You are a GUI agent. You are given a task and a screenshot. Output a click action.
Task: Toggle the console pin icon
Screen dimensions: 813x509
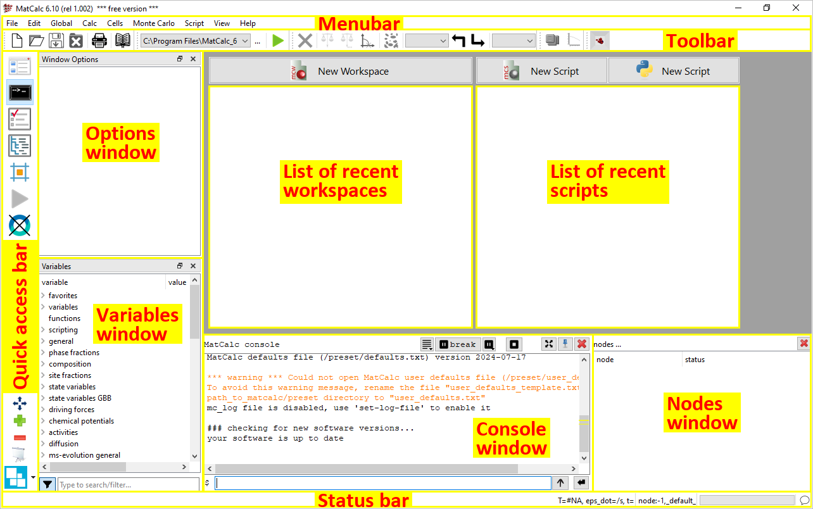pyautogui.click(x=565, y=344)
